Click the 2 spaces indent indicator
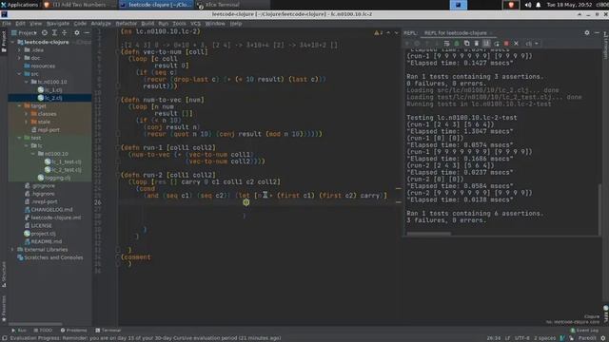Screen dimensions: 609x342 544,338
